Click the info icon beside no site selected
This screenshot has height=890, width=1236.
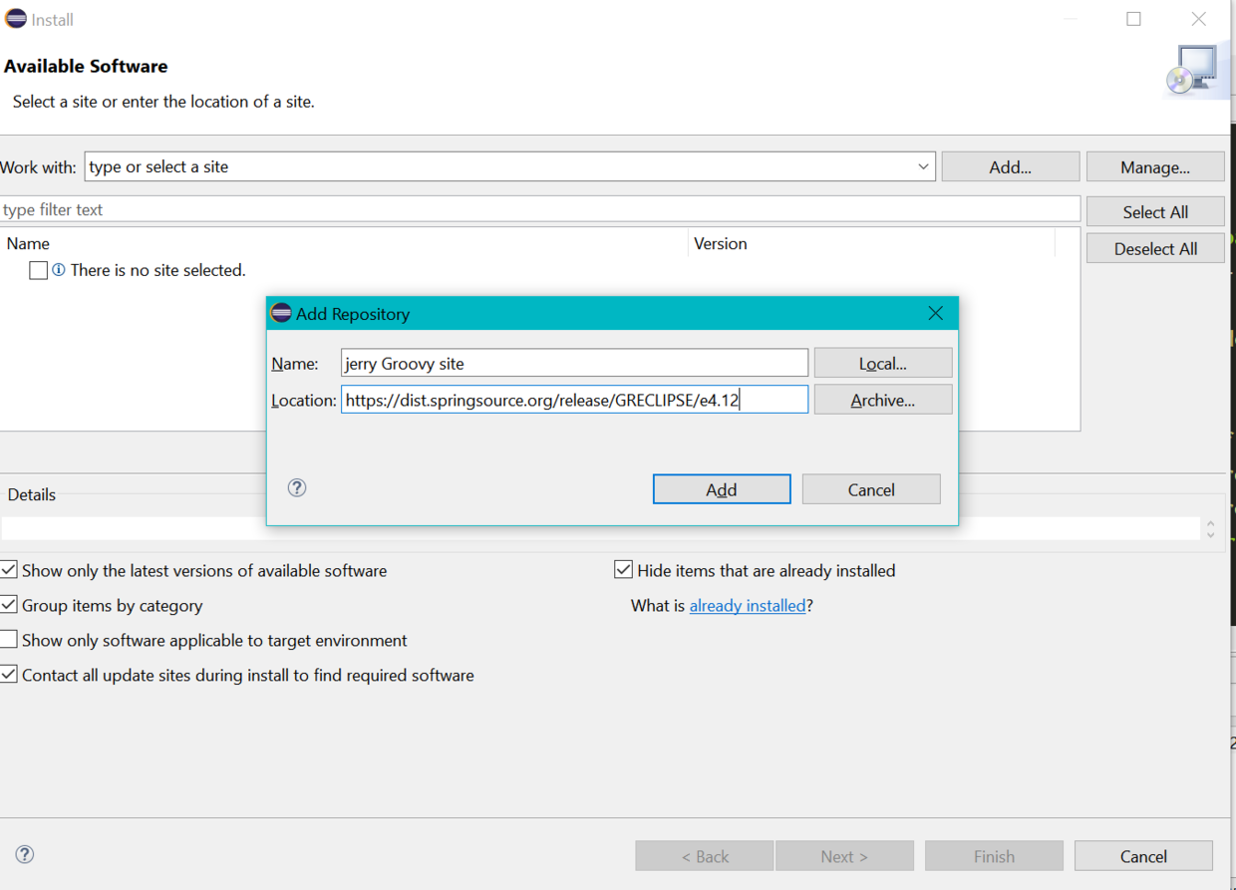click(x=59, y=270)
